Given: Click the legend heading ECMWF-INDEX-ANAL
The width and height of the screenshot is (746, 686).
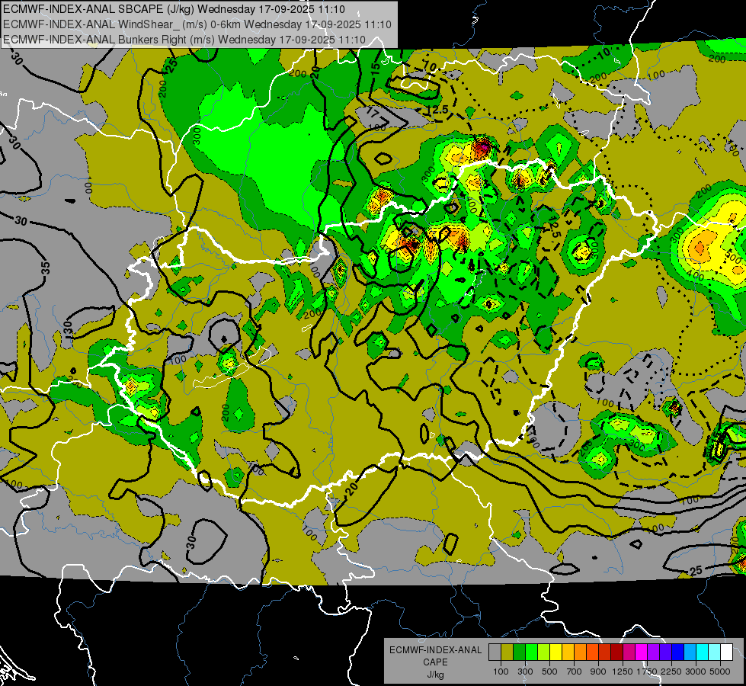Looking at the screenshot, I should point(435,650).
